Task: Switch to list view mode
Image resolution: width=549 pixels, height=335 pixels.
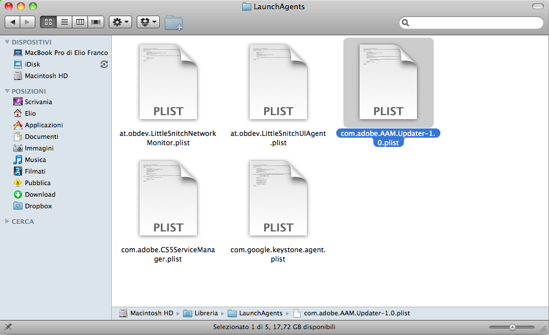Action: pyautogui.click(x=64, y=22)
